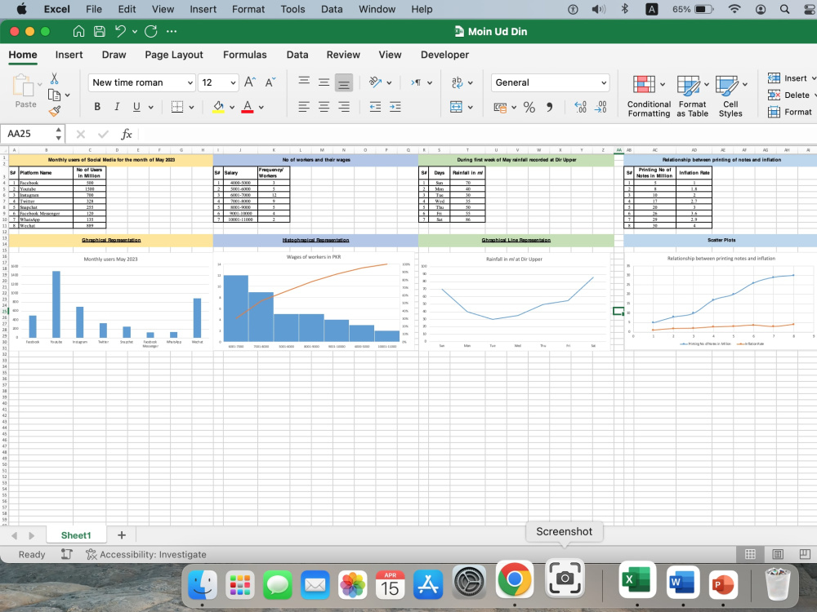Expand the font color dropdown arrow
Viewport: 817px width, 612px height.
point(261,107)
